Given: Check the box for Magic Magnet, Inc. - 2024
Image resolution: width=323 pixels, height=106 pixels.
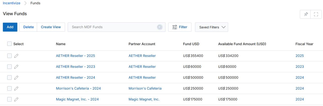Looking at the screenshot, I should click(x=10, y=99).
